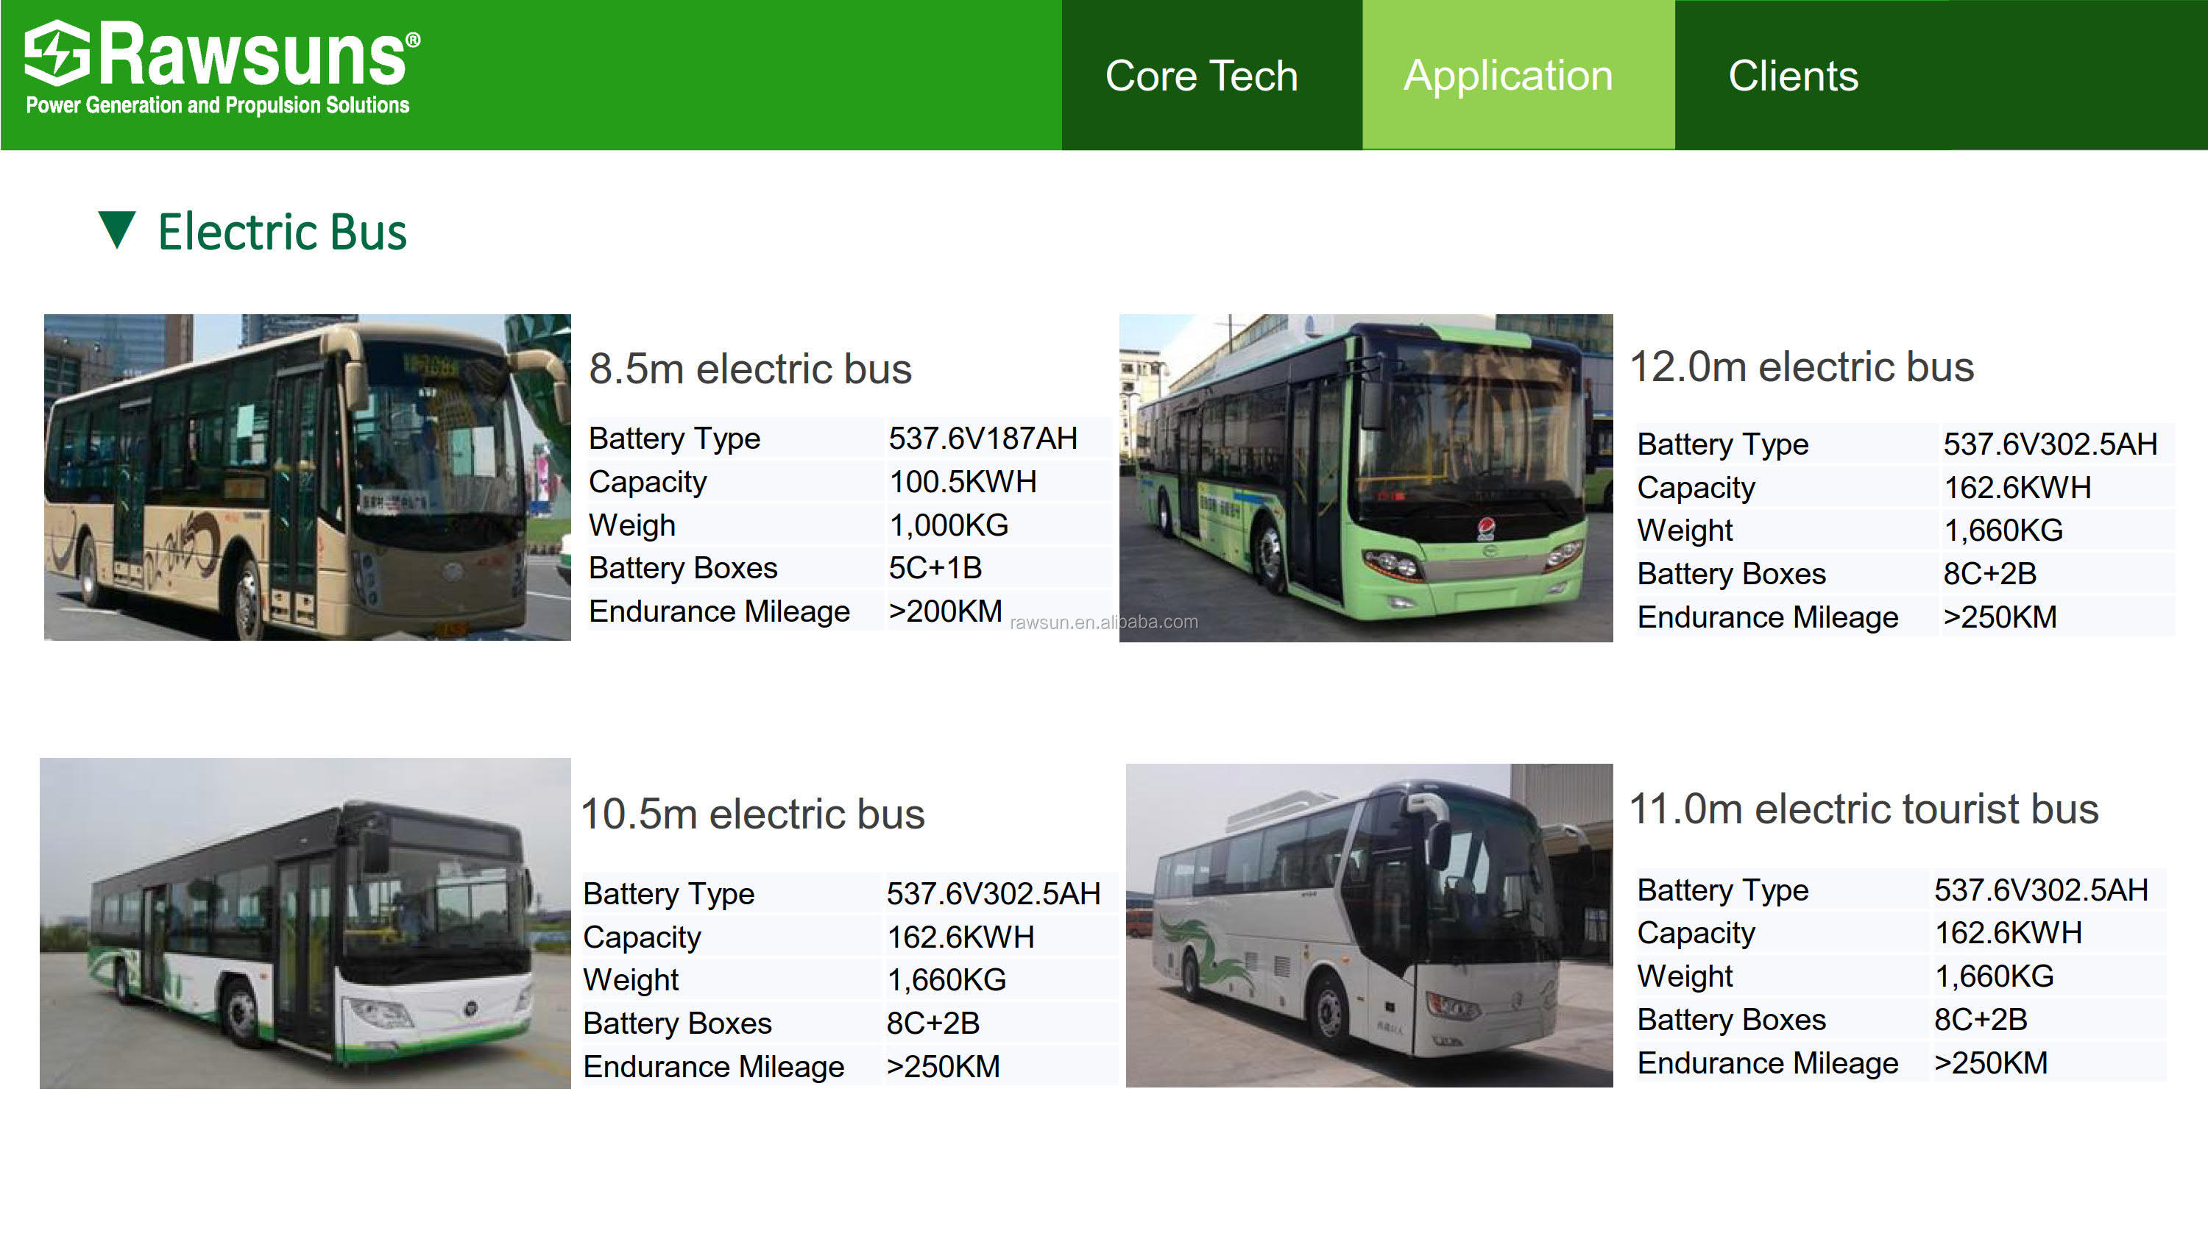Click the Rawsuns logo icon
Viewport: 2208px width, 1242px height.
[57, 53]
